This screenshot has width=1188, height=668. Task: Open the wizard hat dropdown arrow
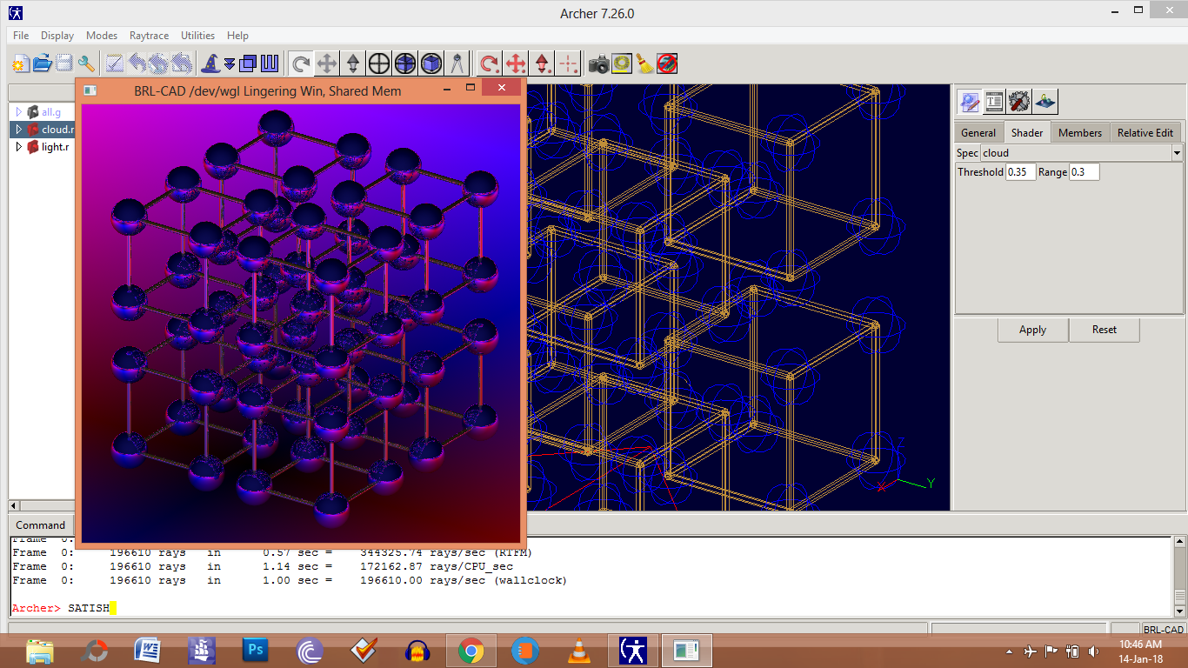pyautogui.click(x=230, y=63)
